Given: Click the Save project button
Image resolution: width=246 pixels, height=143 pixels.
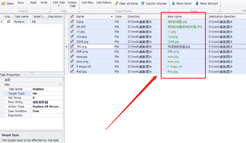Looking at the screenshot, I should click(21, 3).
